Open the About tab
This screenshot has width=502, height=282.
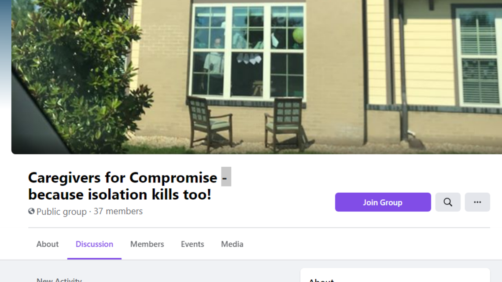click(48, 244)
